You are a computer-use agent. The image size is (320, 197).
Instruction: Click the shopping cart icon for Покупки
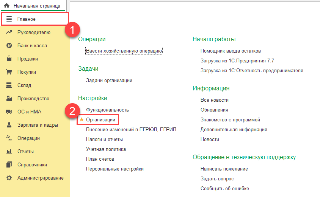coord(9,72)
